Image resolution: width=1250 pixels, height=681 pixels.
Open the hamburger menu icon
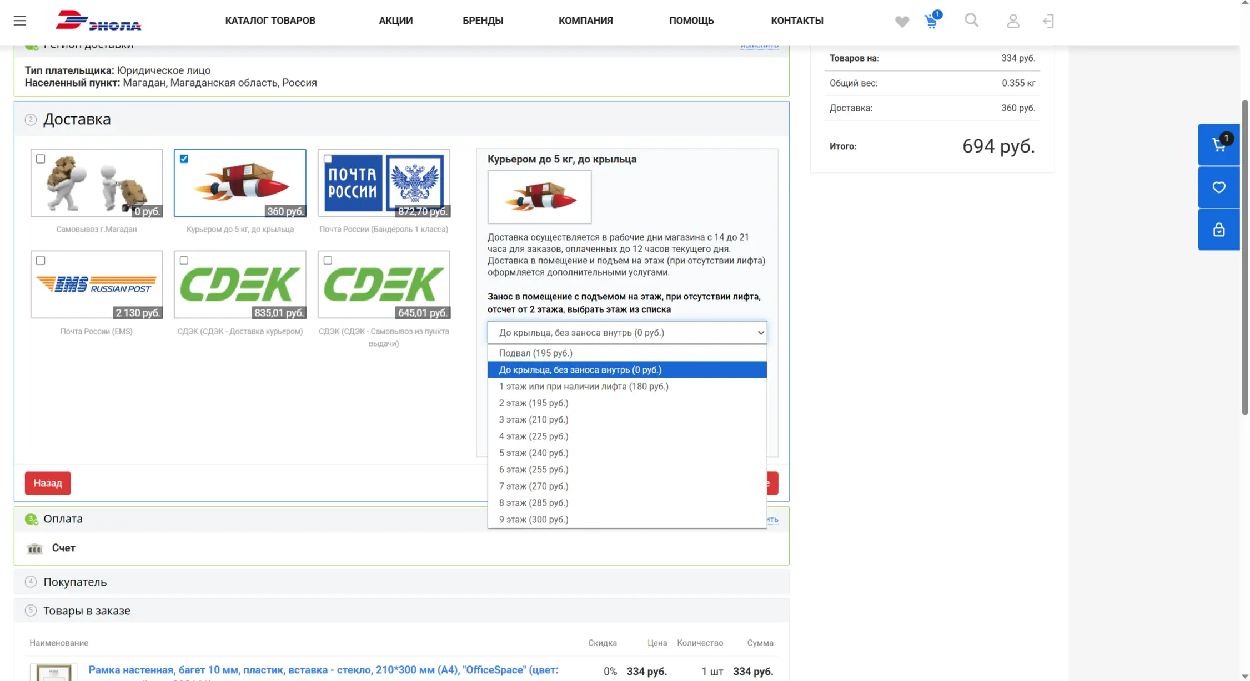tap(20, 21)
